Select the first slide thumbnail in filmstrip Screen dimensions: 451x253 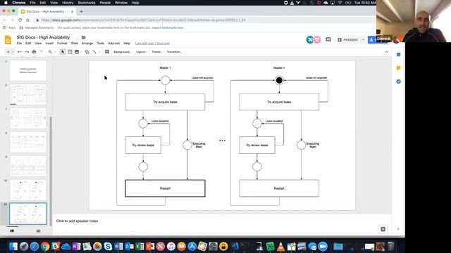[x=28, y=70]
